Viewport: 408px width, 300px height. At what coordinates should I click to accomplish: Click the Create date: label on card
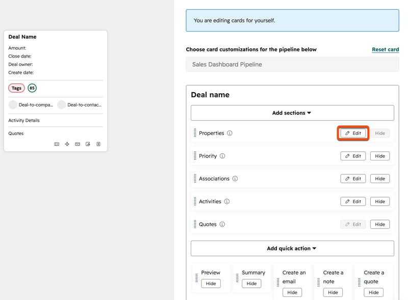pos(21,72)
